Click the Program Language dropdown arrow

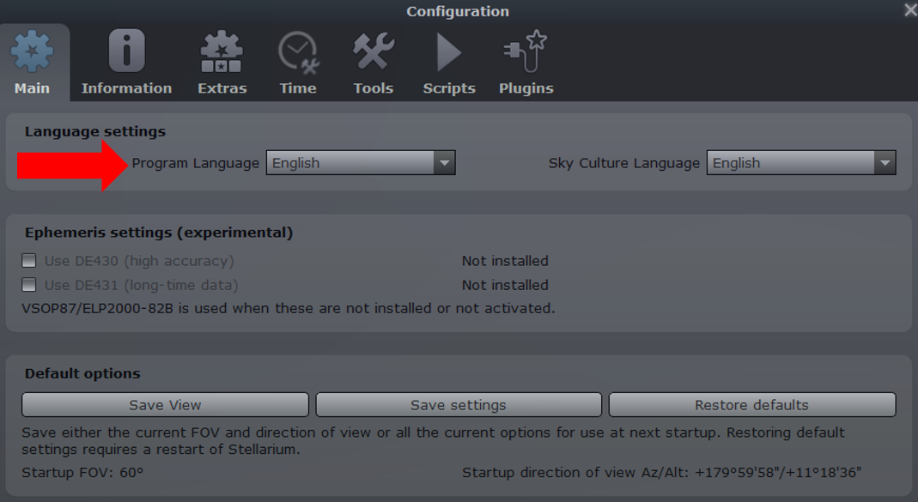pyautogui.click(x=444, y=163)
